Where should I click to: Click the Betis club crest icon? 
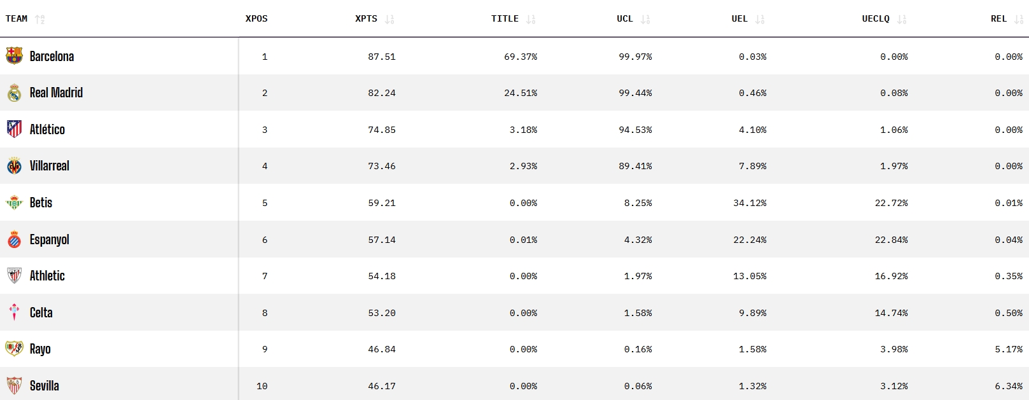pyautogui.click(x=14, y=203)
